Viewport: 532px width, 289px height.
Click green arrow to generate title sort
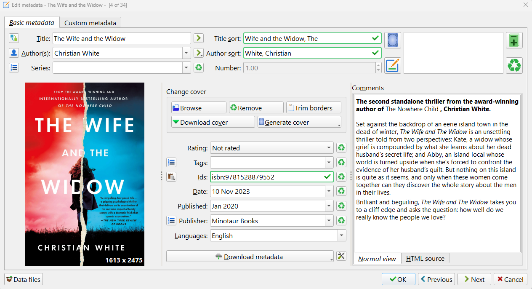(x=199, y=38)
